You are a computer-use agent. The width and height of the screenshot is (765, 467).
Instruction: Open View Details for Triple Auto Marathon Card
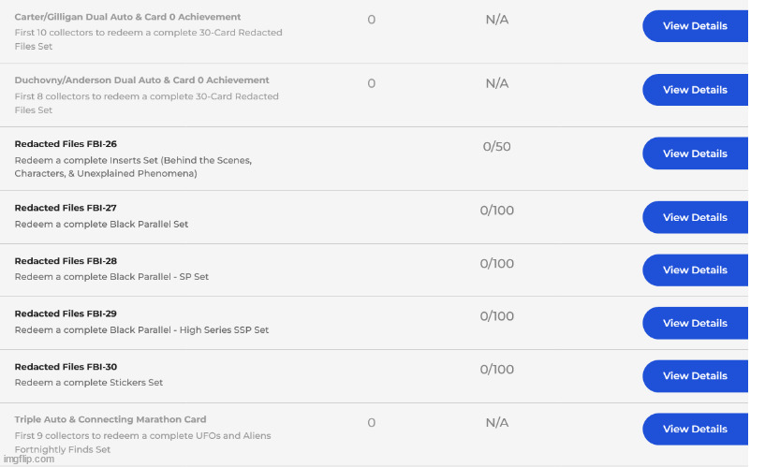click(694, 429)
